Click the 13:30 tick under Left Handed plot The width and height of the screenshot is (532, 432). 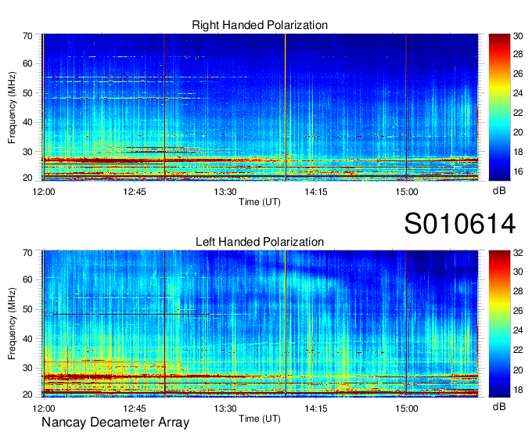(225, 409)
